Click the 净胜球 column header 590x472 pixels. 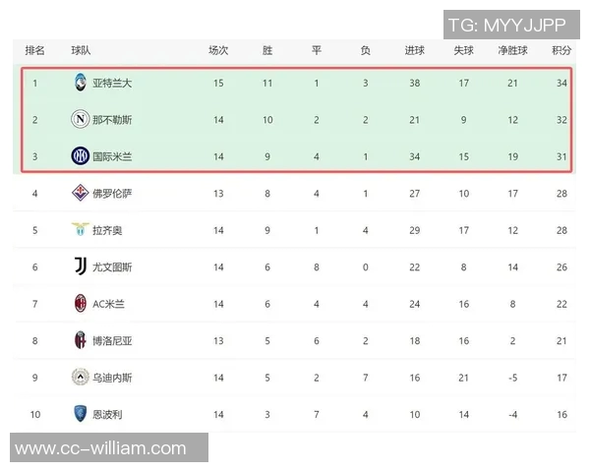tap(512, 50)
